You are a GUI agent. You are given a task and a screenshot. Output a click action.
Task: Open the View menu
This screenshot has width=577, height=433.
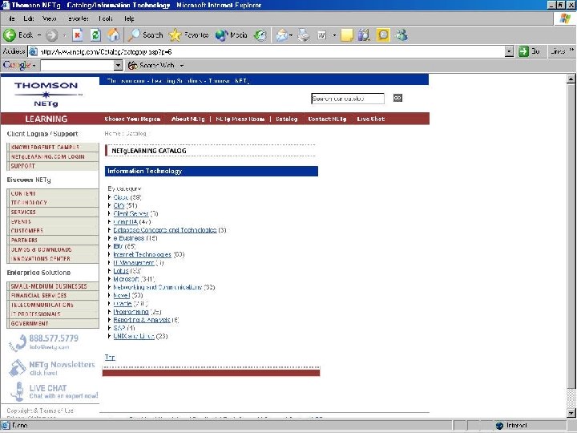click(50, 18)
